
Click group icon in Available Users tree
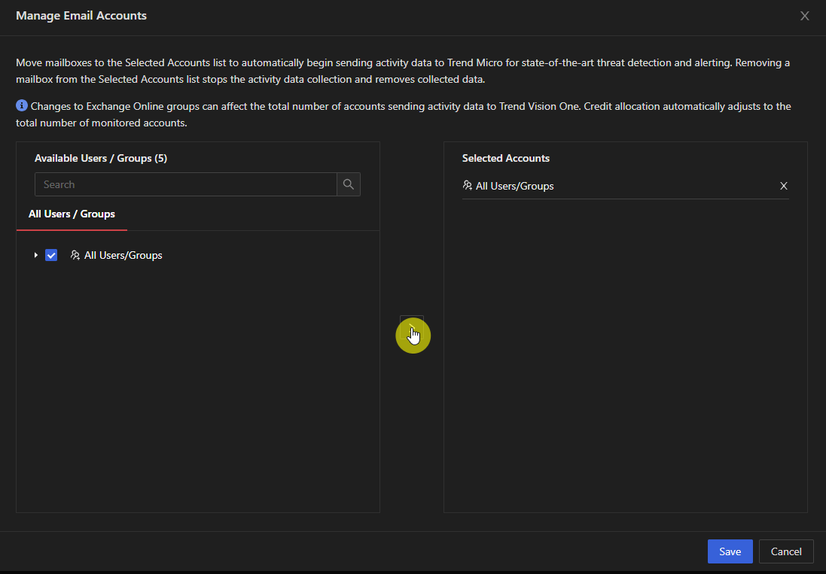[x=75, y=255]
